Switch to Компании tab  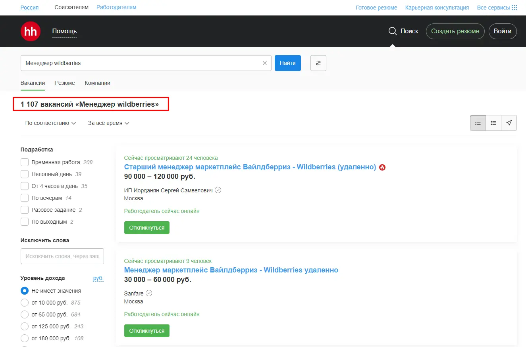(x=98, y=83)
